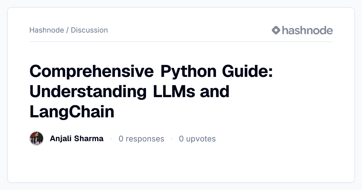Image resolution: width=362 pixels, height=190 pixels.
Task: Click the word Comprehensive in the heading
Action: [x=92, y=72]
